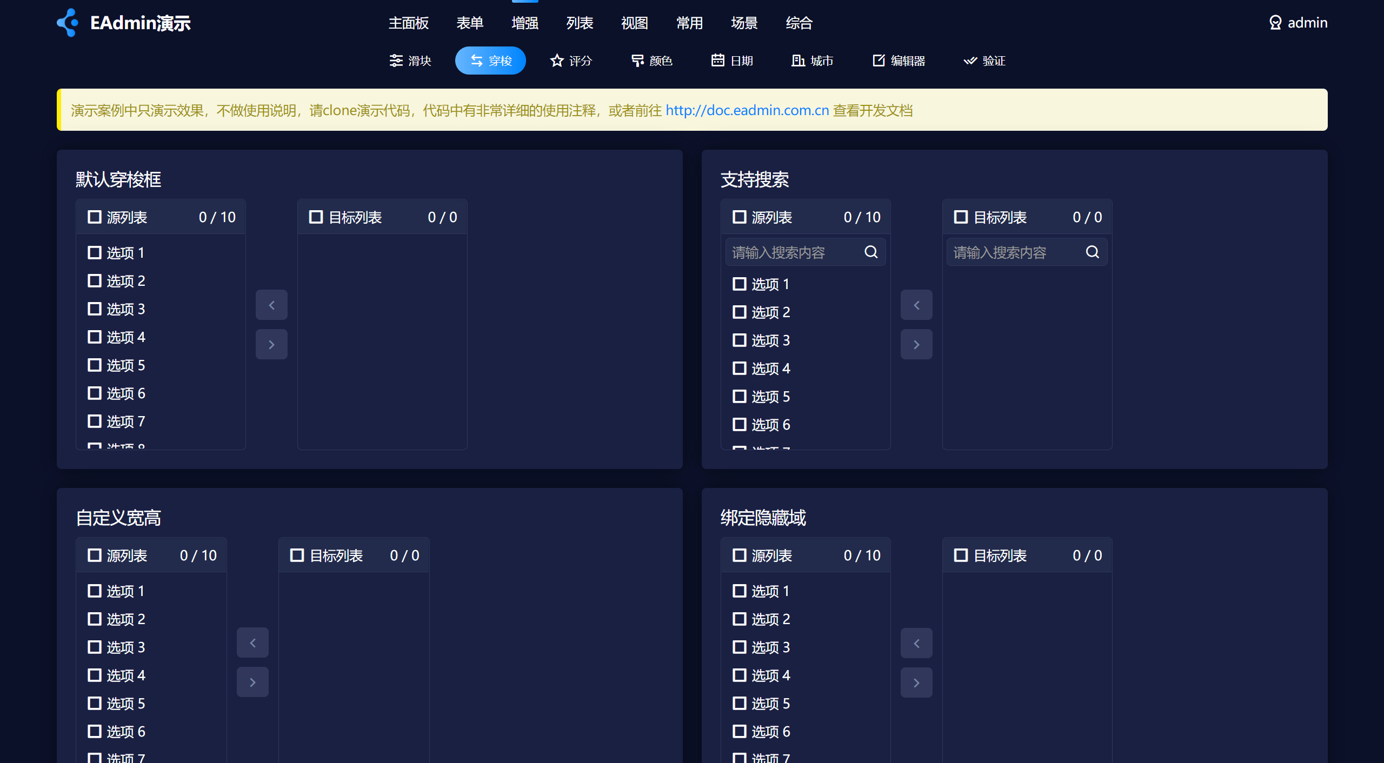Open the 颜色 paint roller icon
Viewport: 1384px width, 763px height.
pyautogui.click(x=637, y=61)
